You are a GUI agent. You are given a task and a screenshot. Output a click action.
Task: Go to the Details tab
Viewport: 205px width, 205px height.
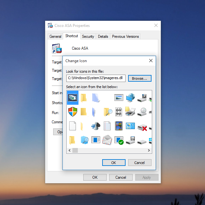coord(103,37)
